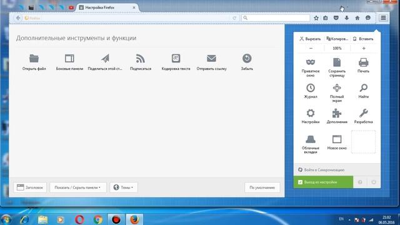The image size is (400, 225).
Task: Click the help question mark in menu footer
Action: [360, 182]
